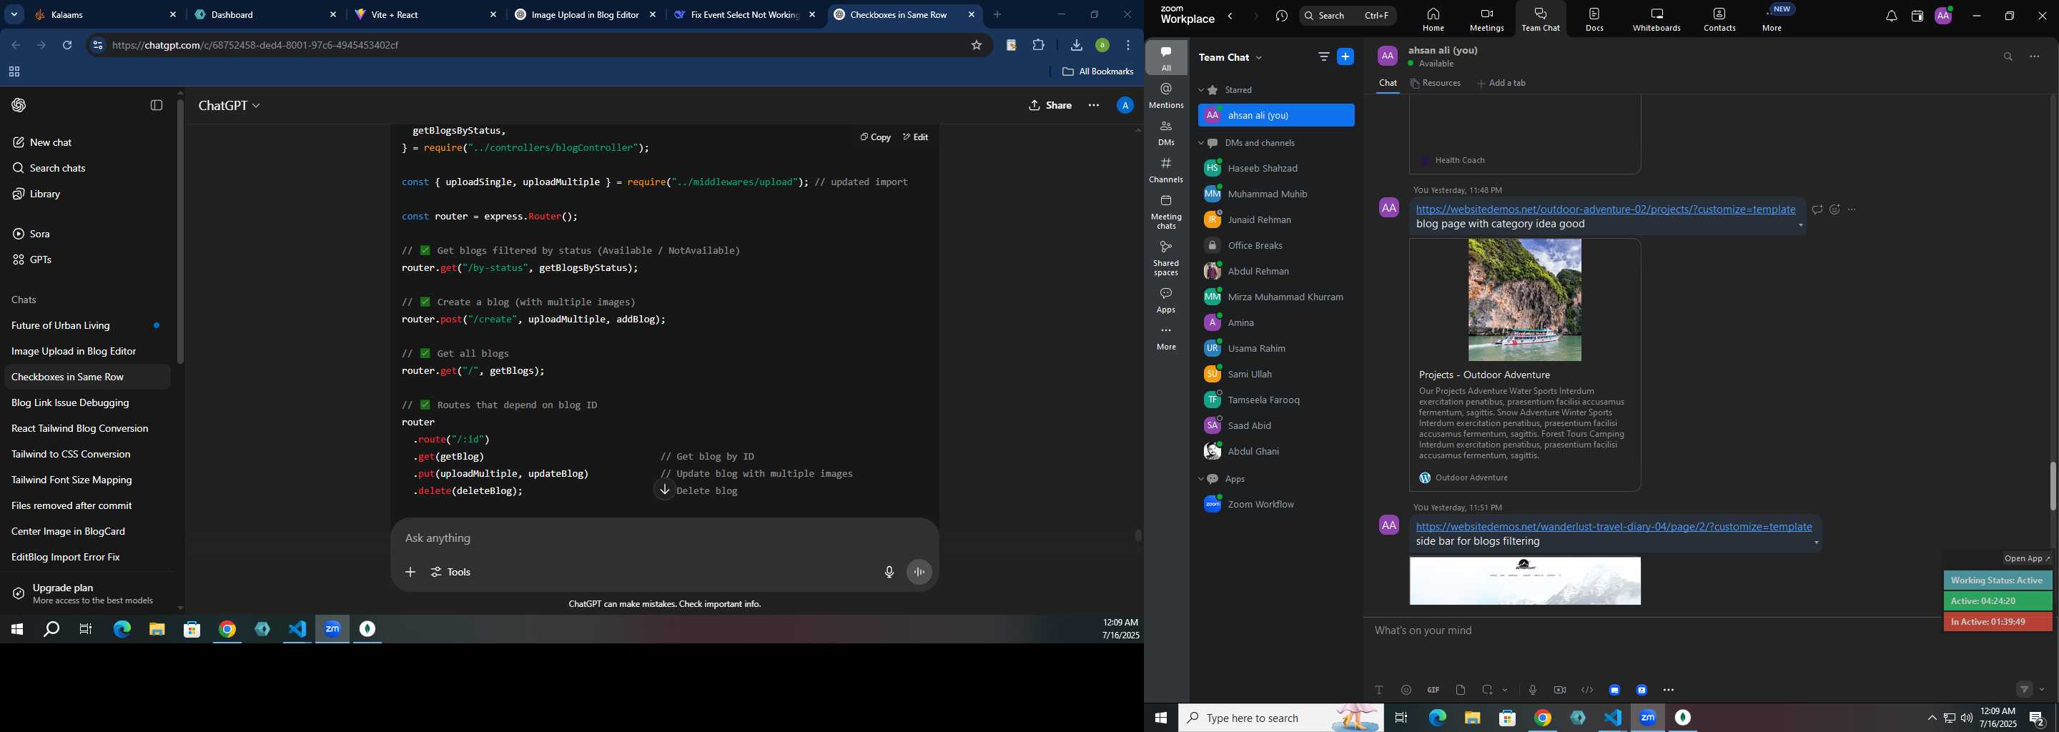The width and height of the screenshot is (2059, 732).
Task: Open the Resources tab in chat
Action: (x=1436, y=83)
